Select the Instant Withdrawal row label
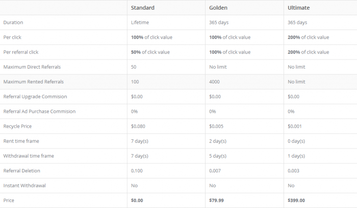This screenshot has width=357, height=208. (24, 186)
